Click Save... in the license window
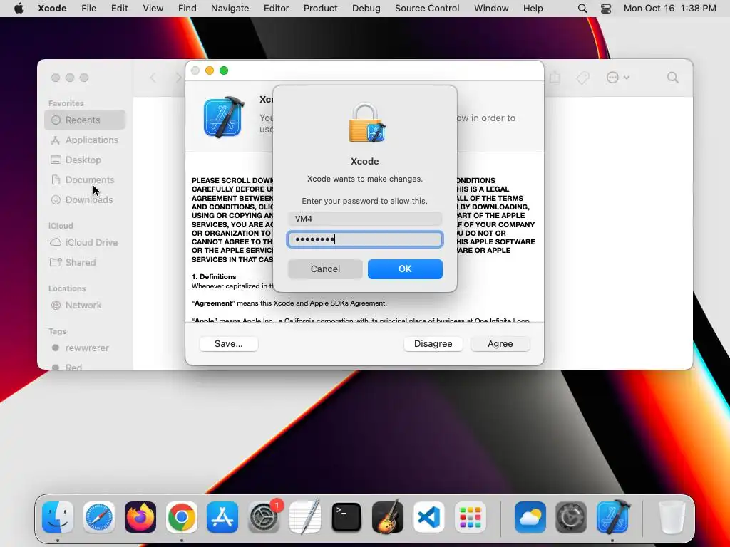The image size is (730, 547). tap(229, 344)
